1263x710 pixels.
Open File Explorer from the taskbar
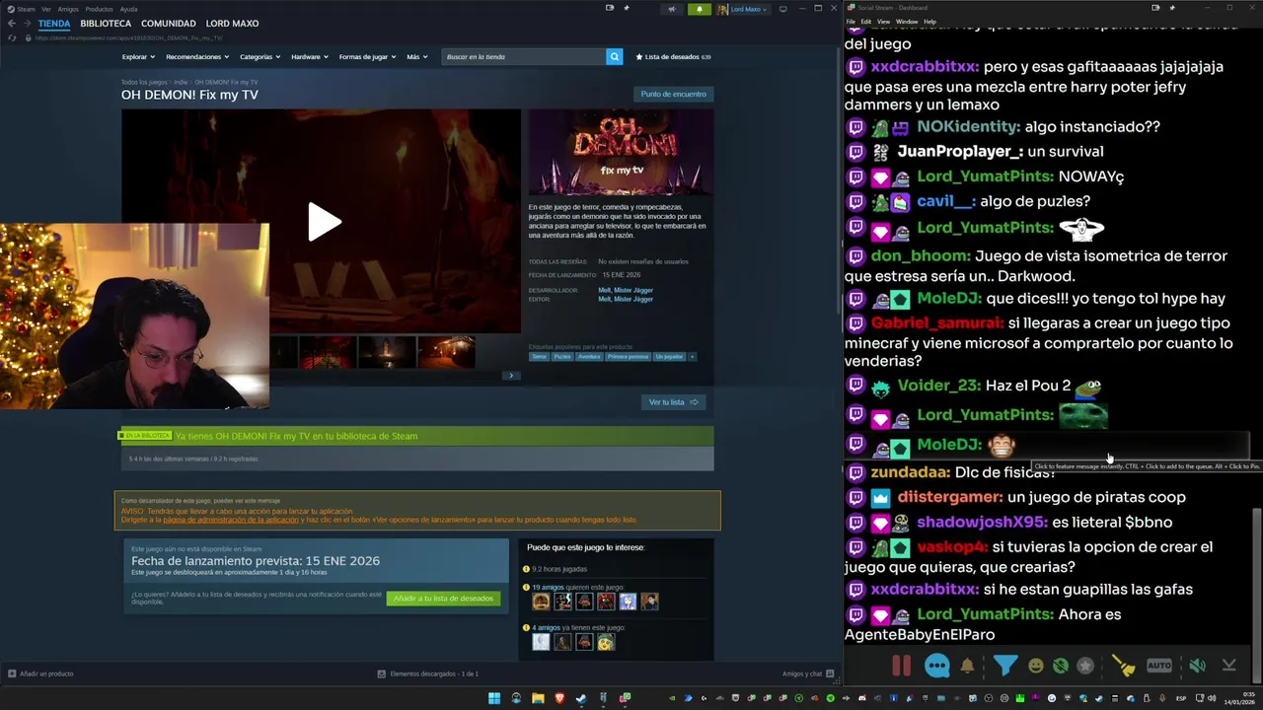(538, 698)
